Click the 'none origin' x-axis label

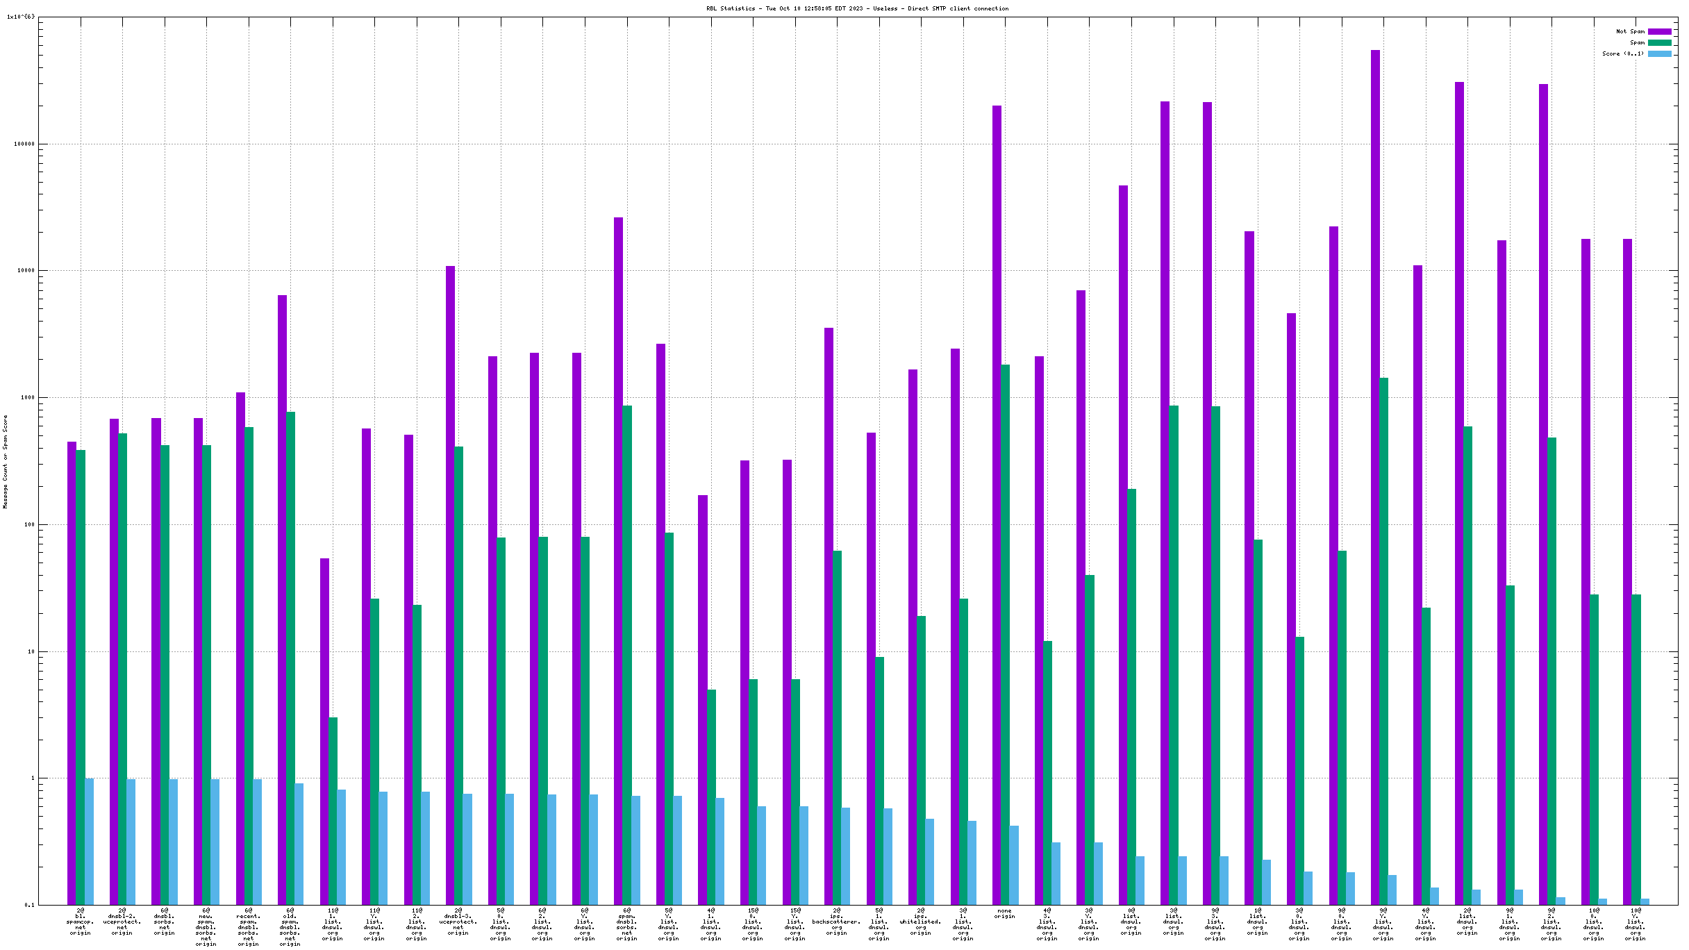[1004, 913]
